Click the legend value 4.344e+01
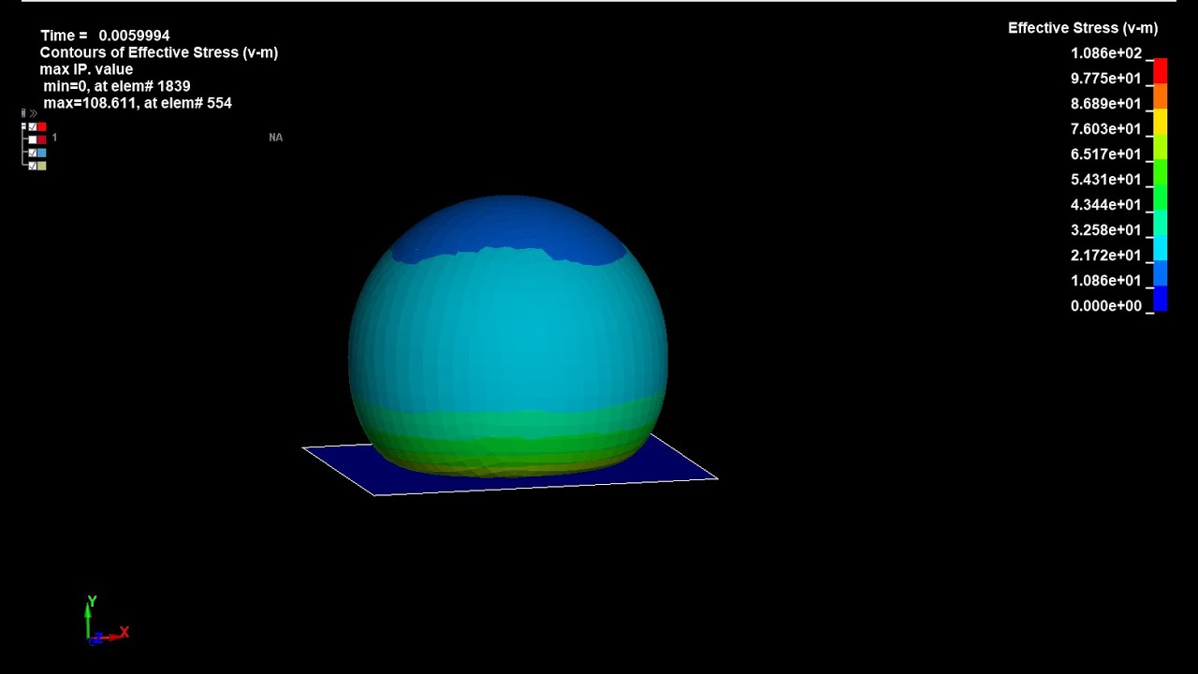This screenshot has width=1198, height=674. click(1106, 205)
